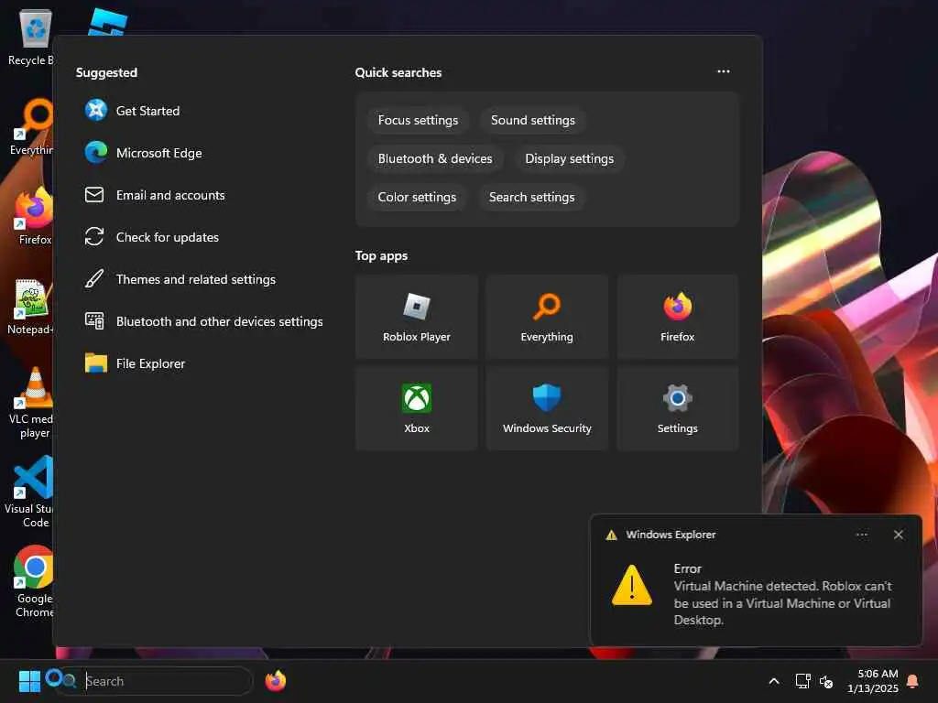Open Firefox from the taskbar
This screenshot has width=938, height=703.
pyautogui.click(x=275, y=681)
